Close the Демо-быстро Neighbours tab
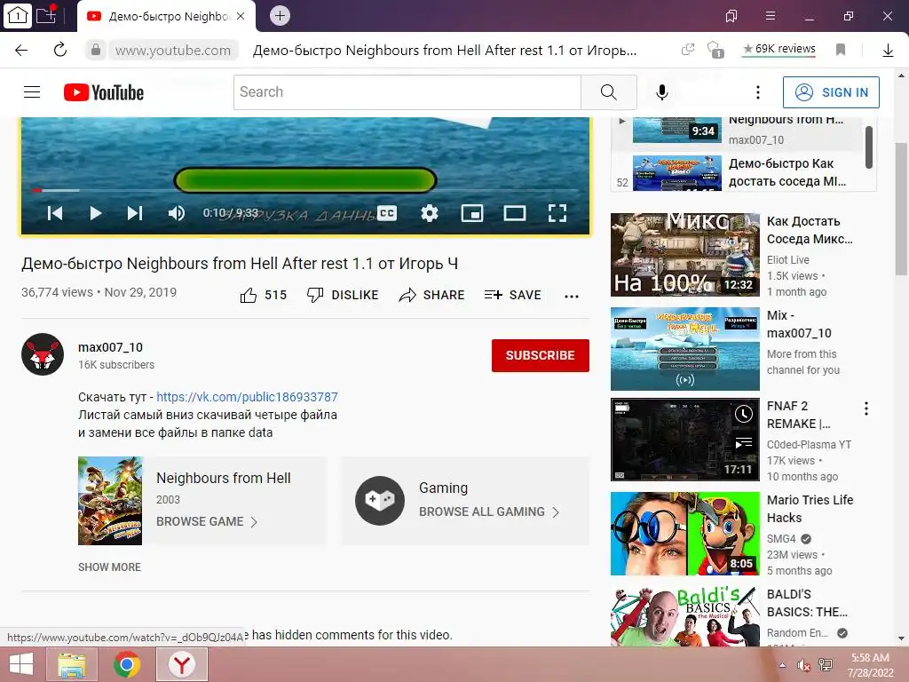Viewport: 909px width, 682px height. [241, 16]
